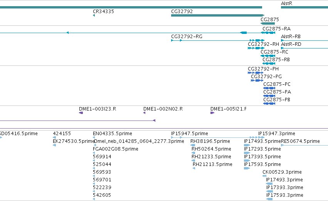The height and width of the screenshot is (201, 328).
Task: Select transcript CG32792-RG
Action: click(187, 37)
